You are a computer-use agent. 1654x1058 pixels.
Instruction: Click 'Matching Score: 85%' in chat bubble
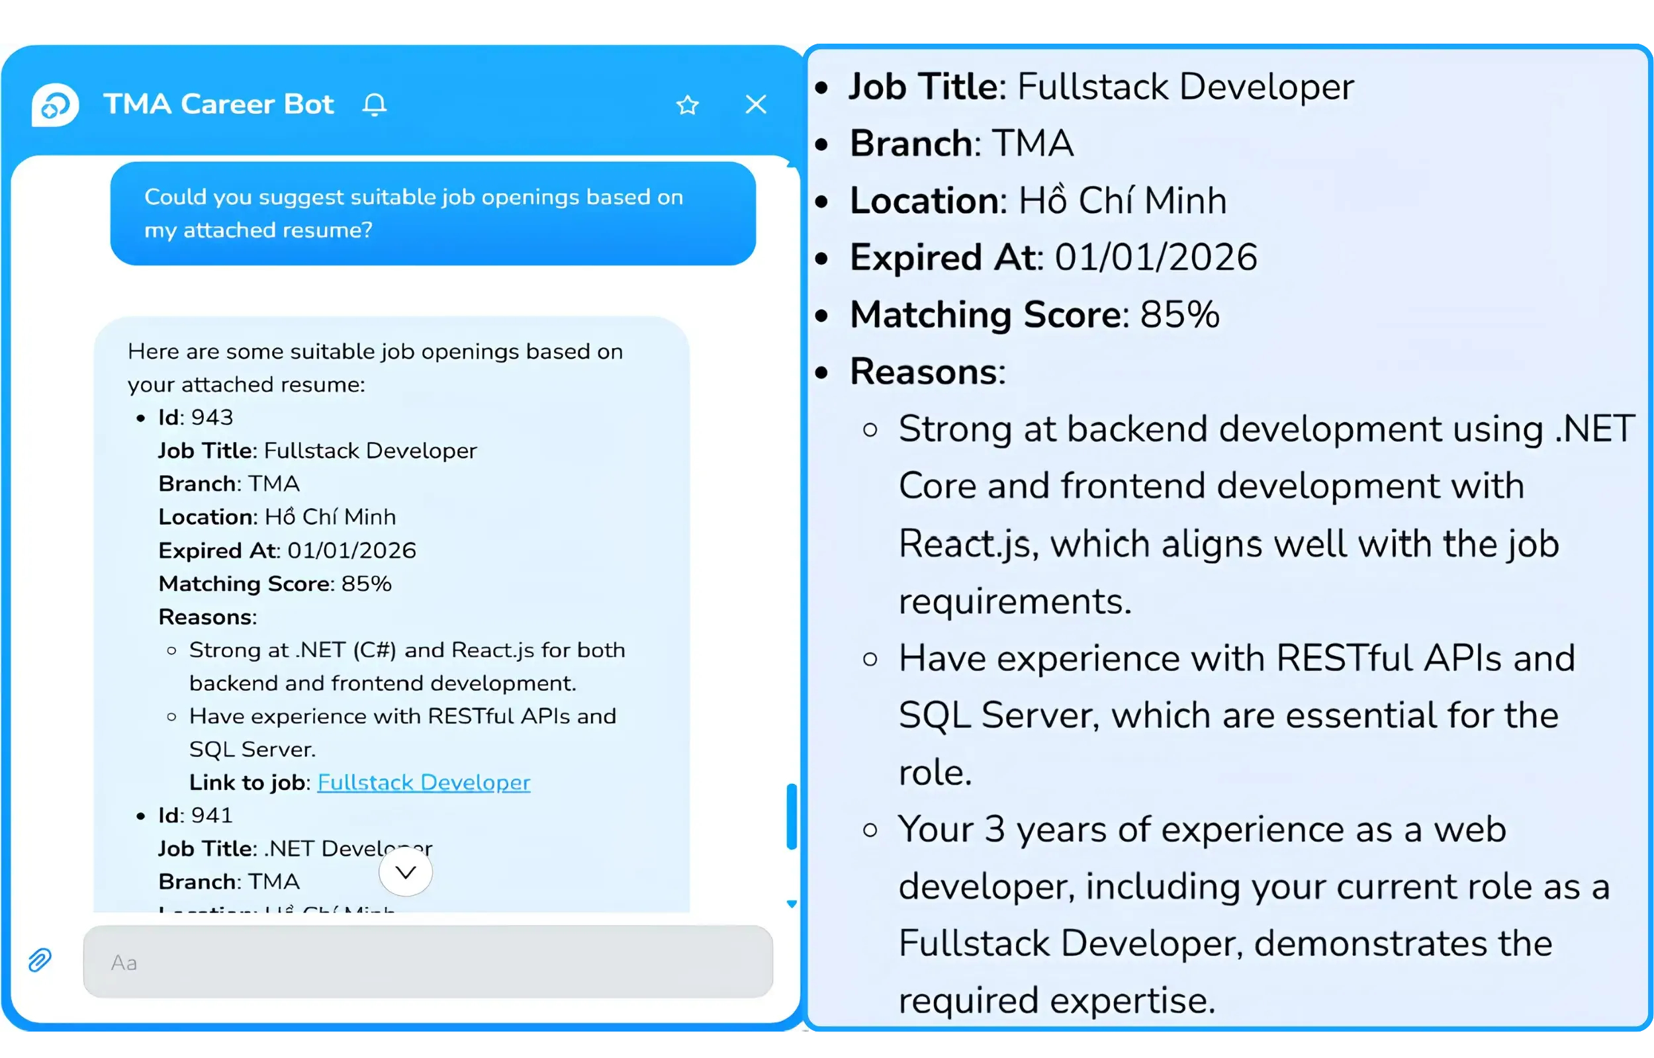(x=275, y=584)
